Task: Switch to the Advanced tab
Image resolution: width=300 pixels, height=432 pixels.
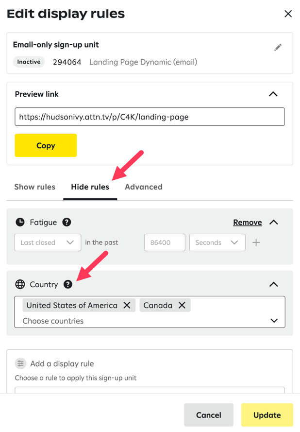Action: click(x=144, y=187)
